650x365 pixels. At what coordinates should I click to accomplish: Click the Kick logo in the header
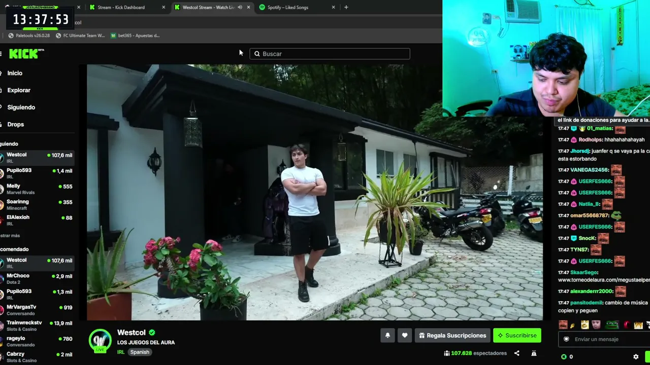pos(26,54)
